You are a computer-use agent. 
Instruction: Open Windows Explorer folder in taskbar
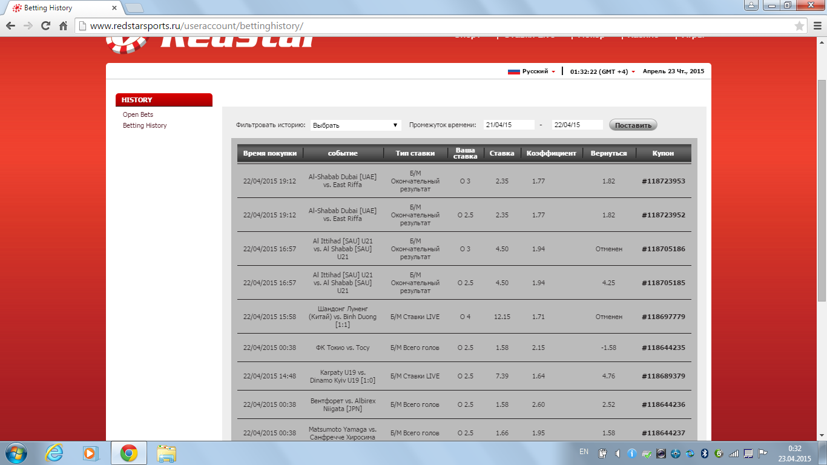coord(166,453)
